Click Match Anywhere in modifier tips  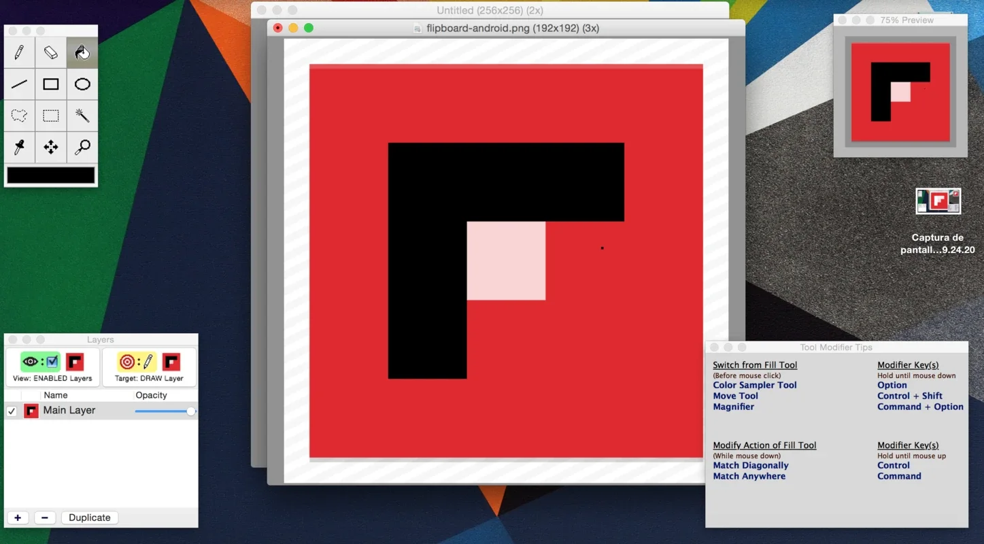[749, 476]
